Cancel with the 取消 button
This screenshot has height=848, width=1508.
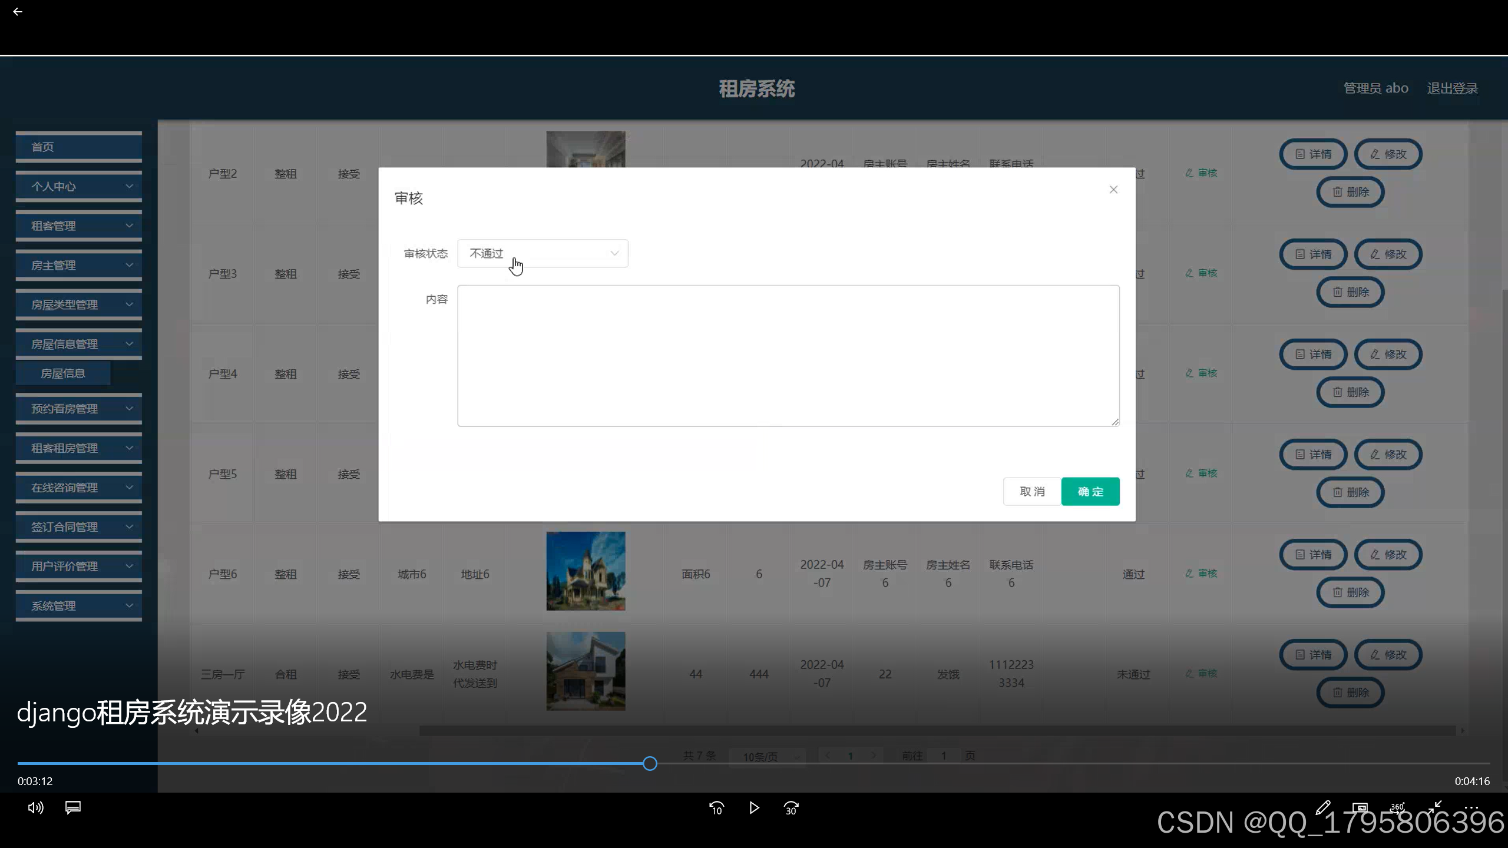[1032, 491]
